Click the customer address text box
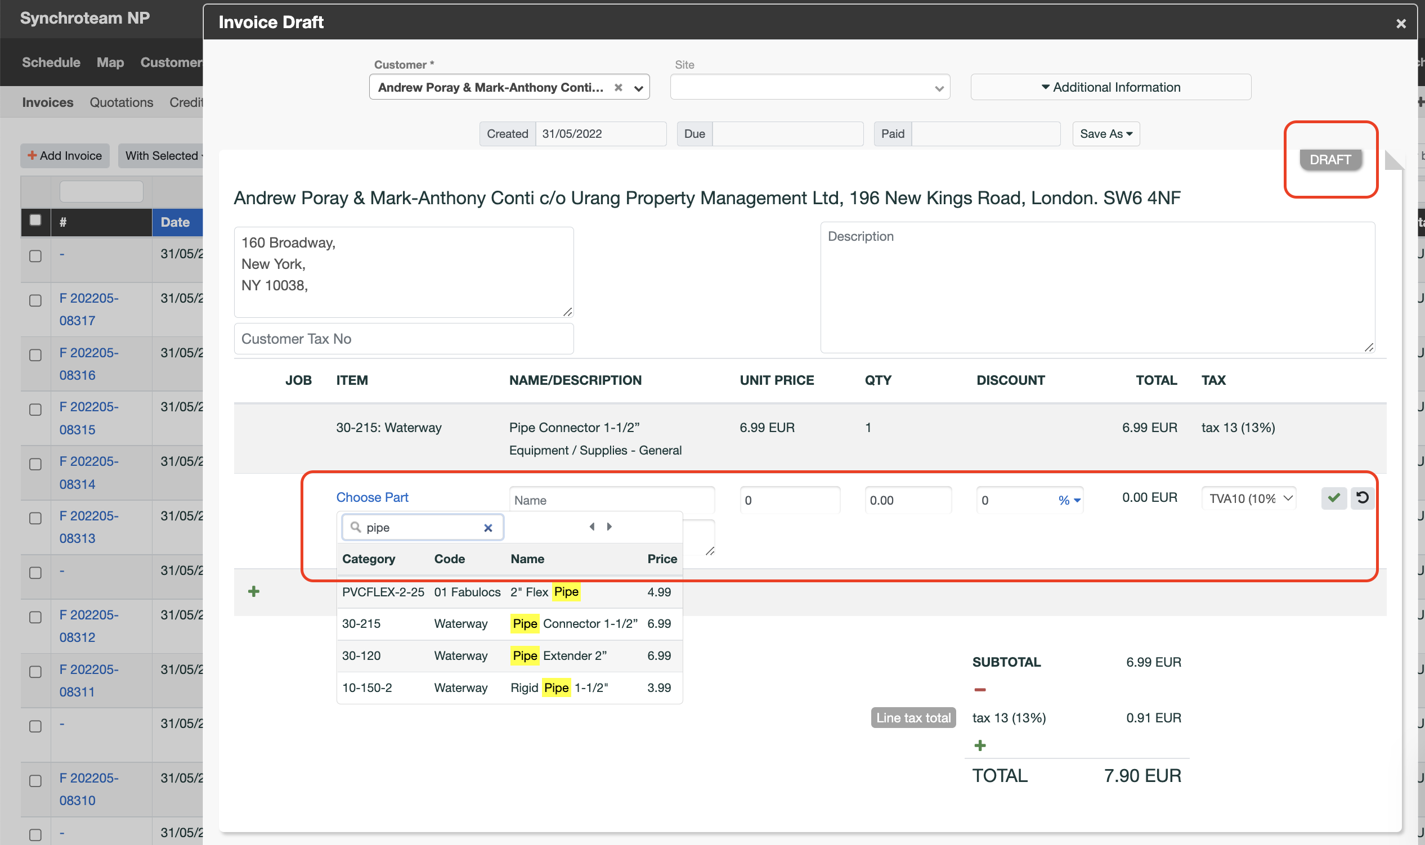1425x845 pixels. click(x=403, y=272)
